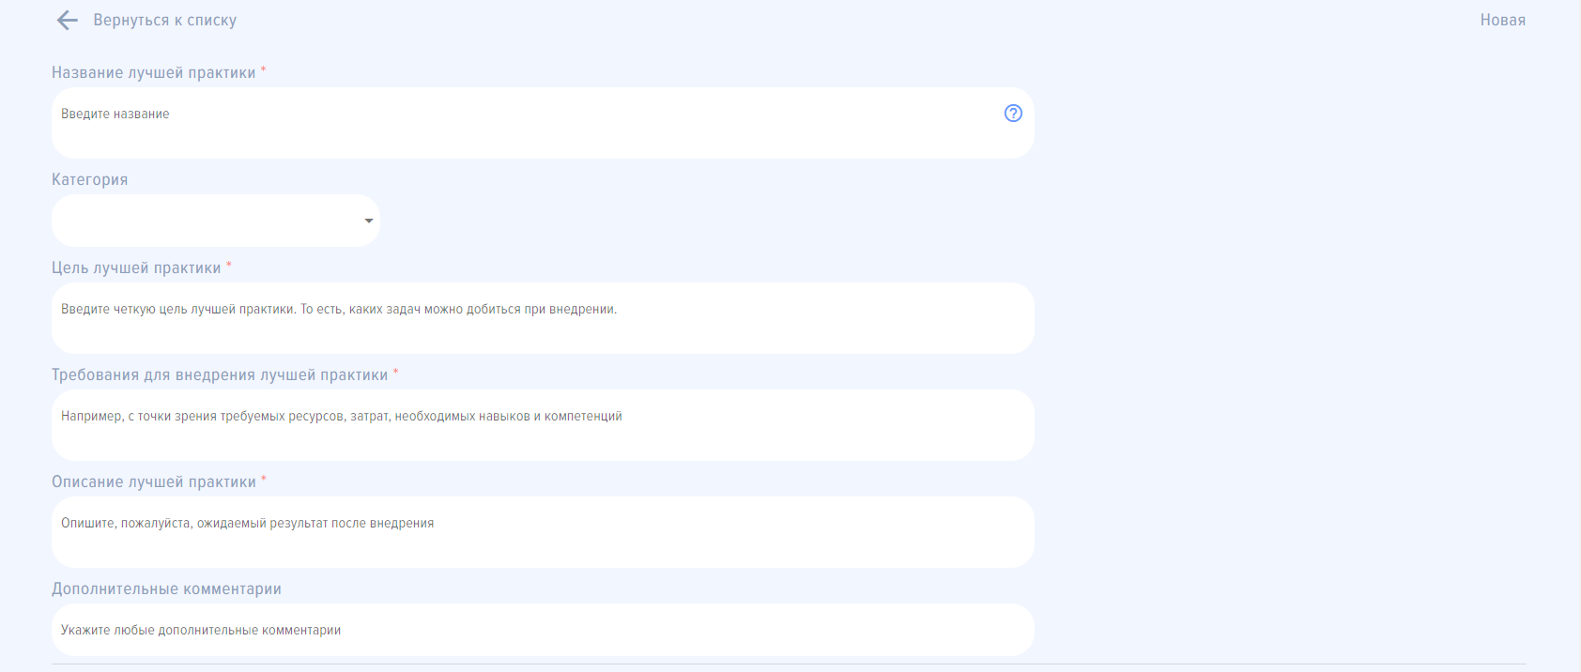
Task: Click the 'Описание лучшей практики' label
Action: (153, 482)
